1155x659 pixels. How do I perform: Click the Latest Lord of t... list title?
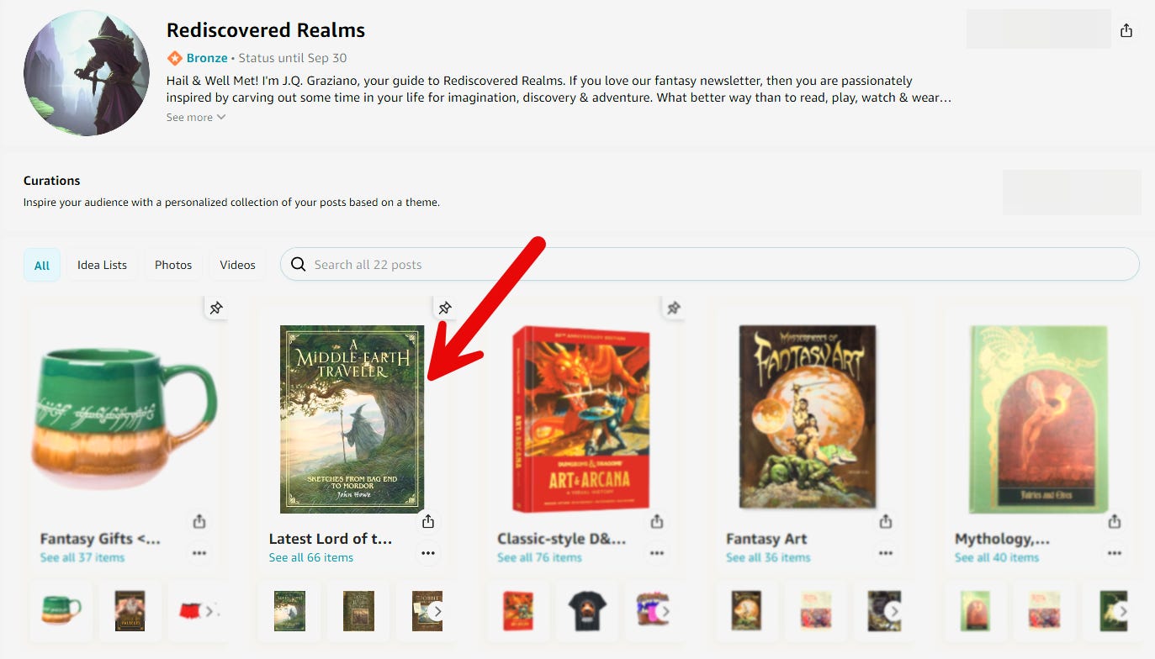(x=331, y=539)
